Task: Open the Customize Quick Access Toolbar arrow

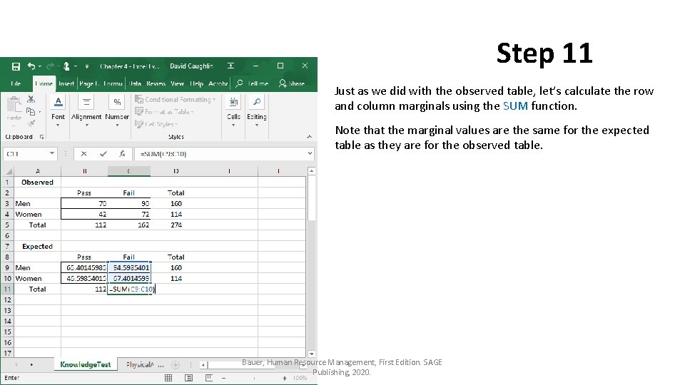Action: [87, 66]
